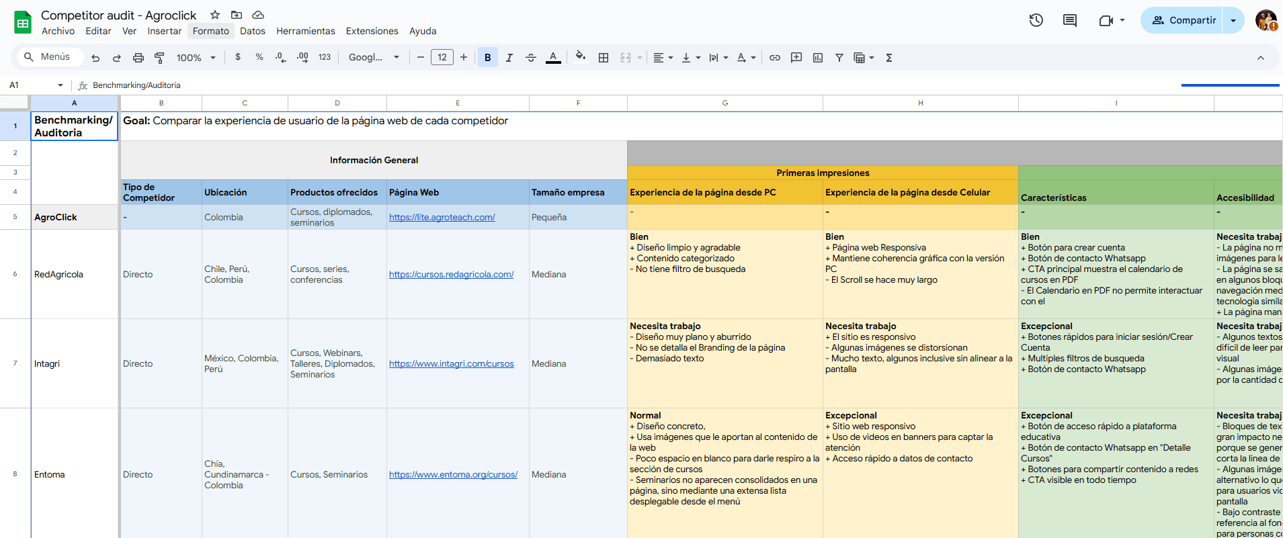
Task: Click the increase font size plus button
Action: tap(464, 58)
